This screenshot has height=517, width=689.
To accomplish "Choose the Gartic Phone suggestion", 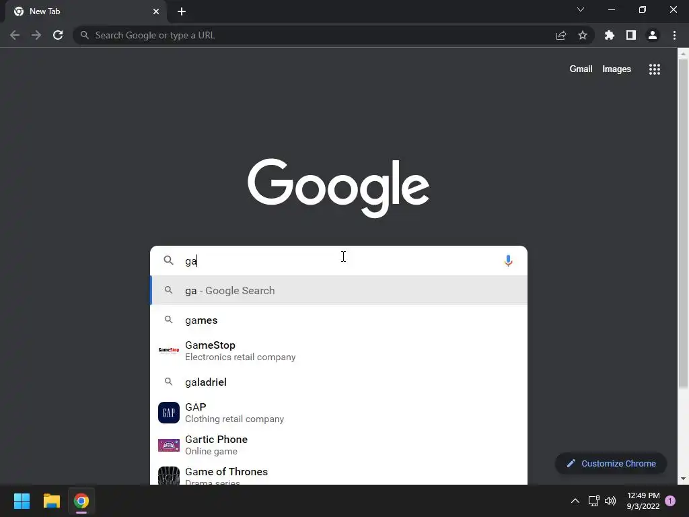I will coord(338,444).
